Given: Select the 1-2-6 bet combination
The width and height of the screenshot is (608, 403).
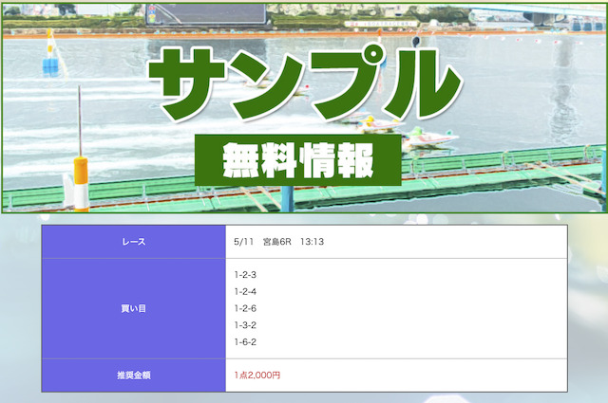Looking at the screenshot, I should (245, 309).
